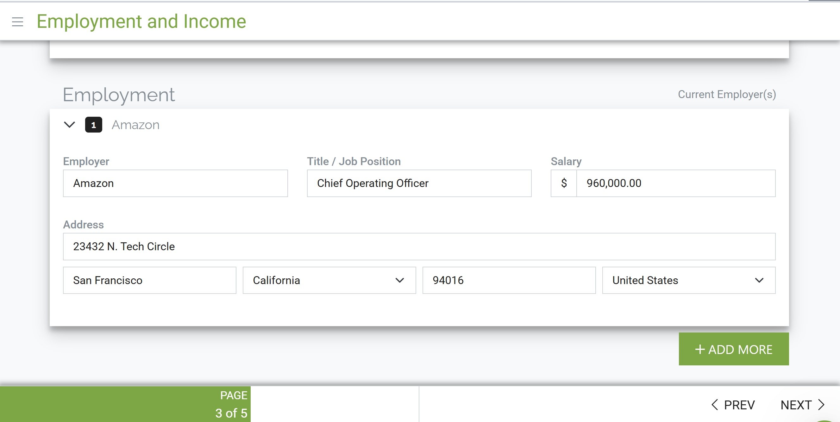
Task: Focus the Employer input field
Action: tap(175, 183)
